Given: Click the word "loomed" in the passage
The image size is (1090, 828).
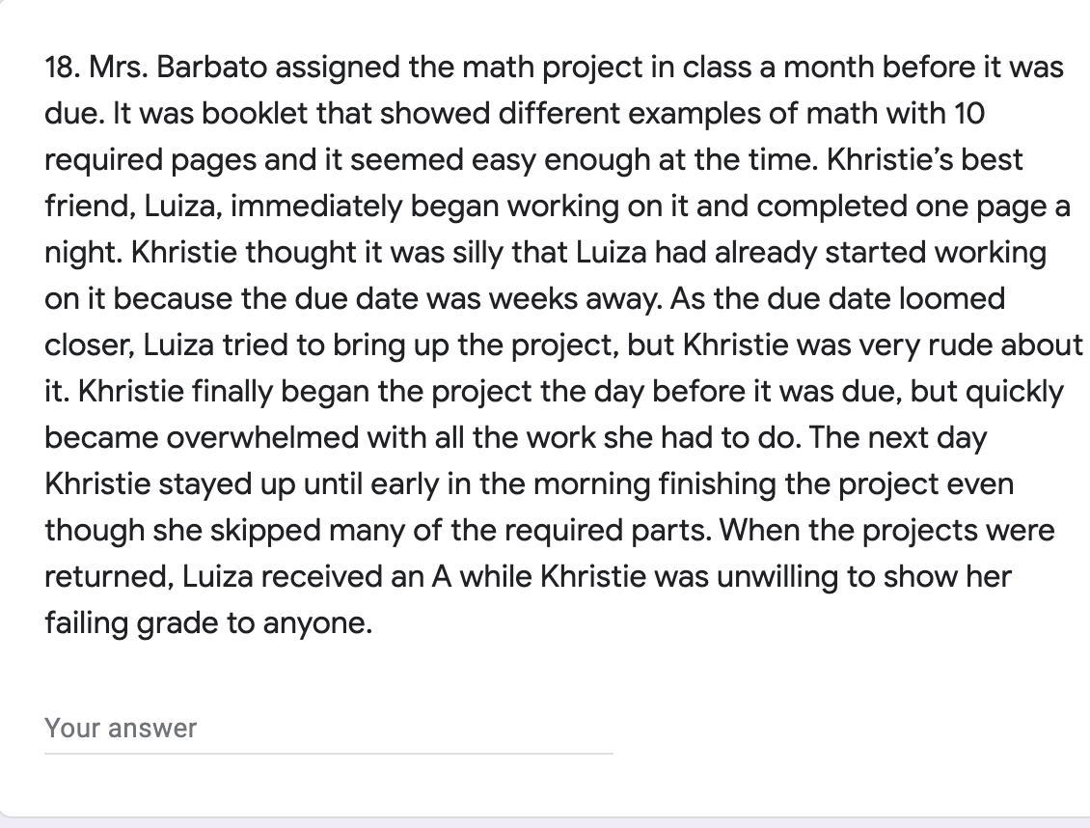Looking at the screenshot, I should pos(951,299).
